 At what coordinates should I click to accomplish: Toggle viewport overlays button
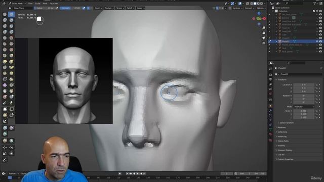pos(240,4)
